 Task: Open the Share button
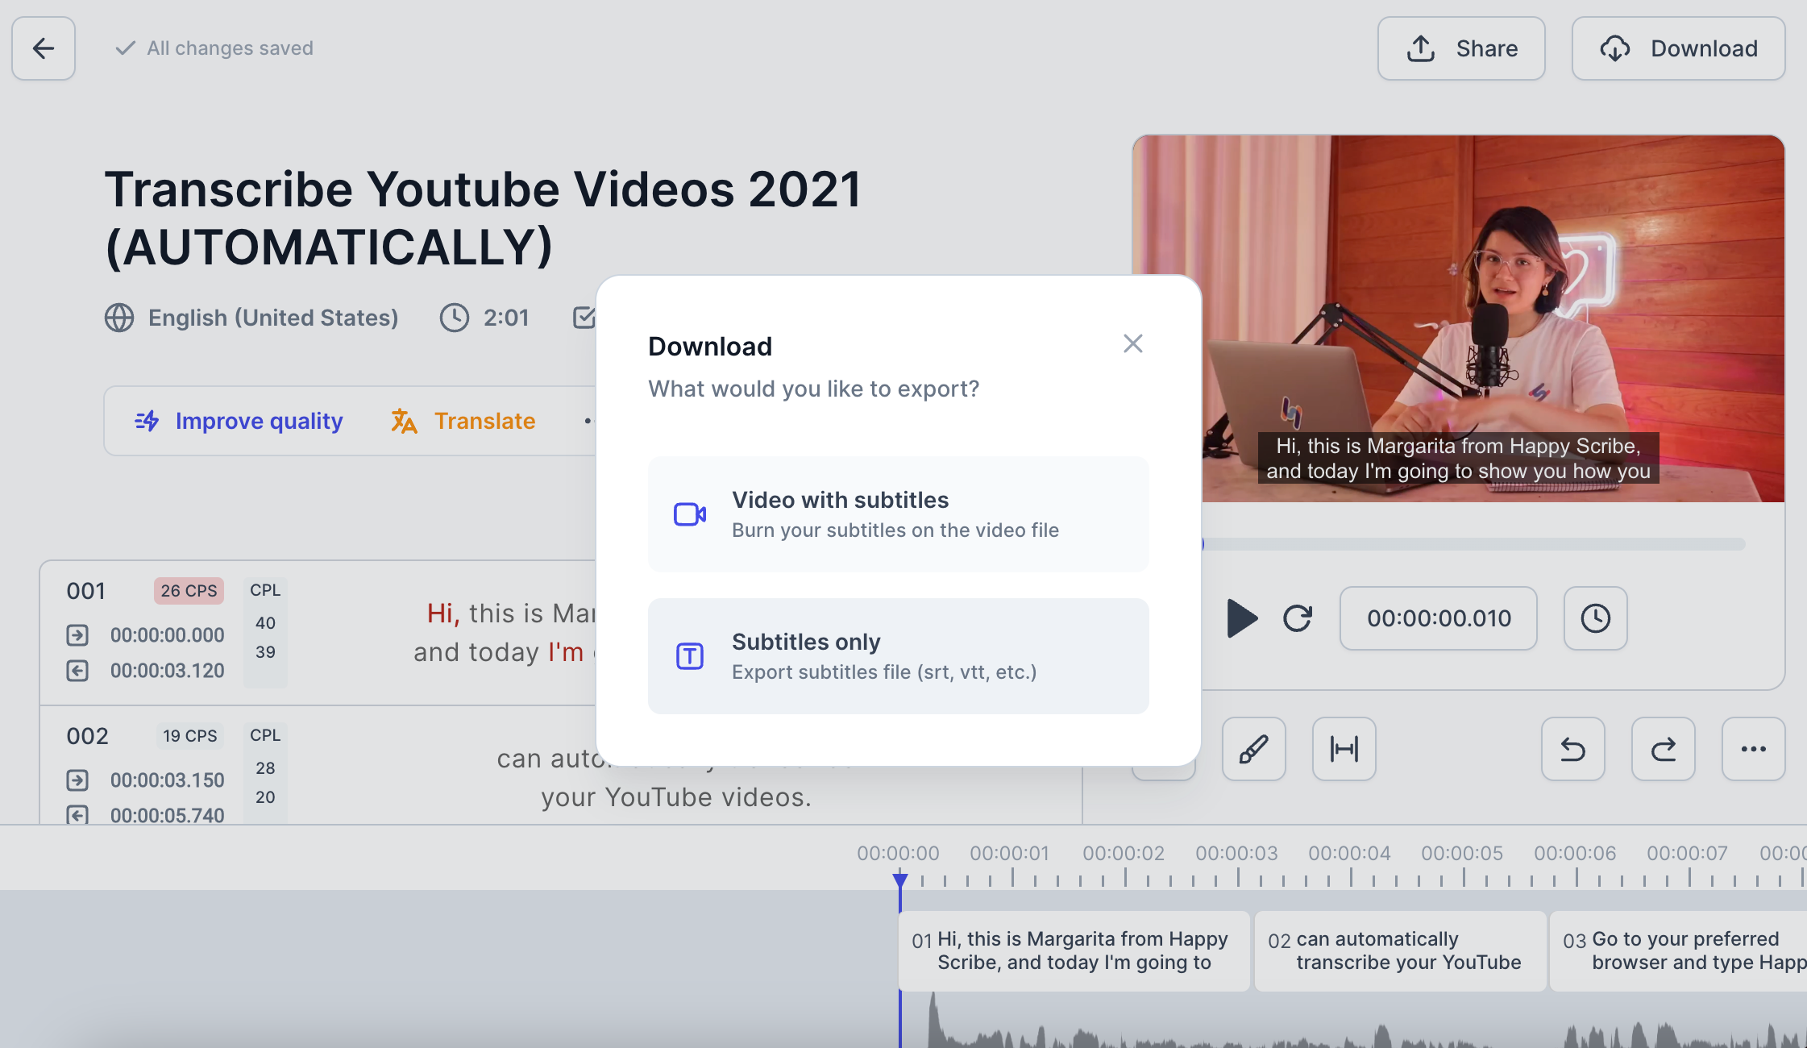1460,48
